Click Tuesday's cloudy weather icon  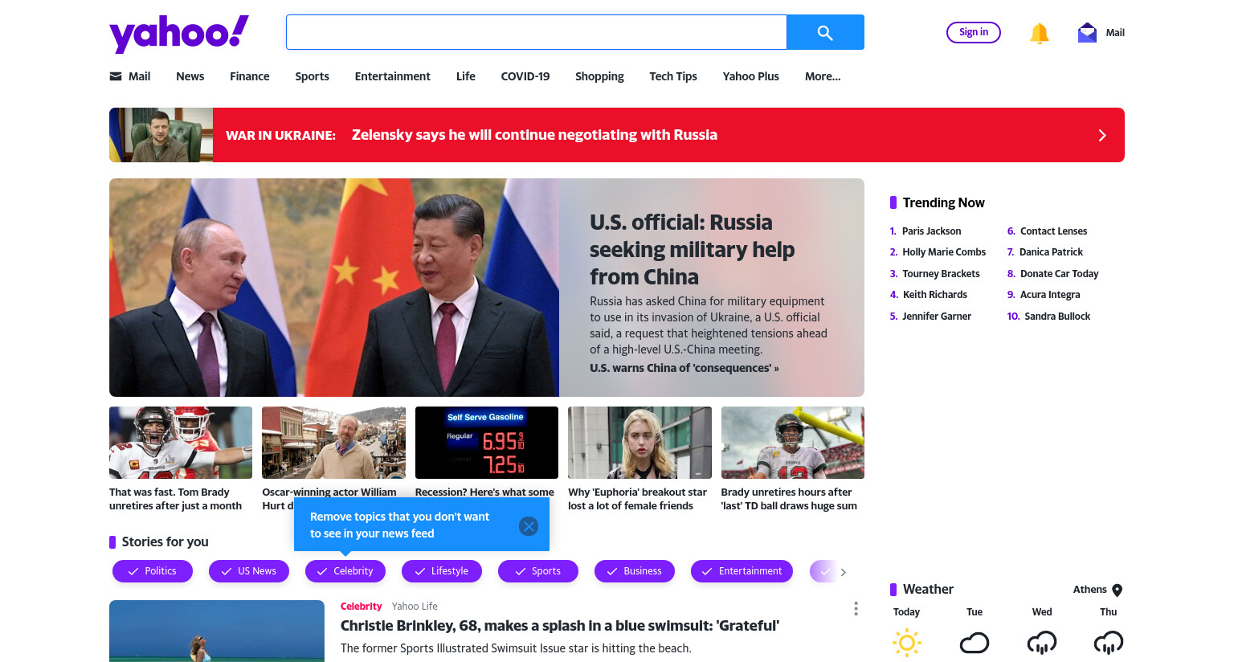[x=975, y=643]
